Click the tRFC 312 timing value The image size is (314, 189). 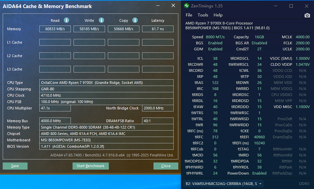[215, 137]
